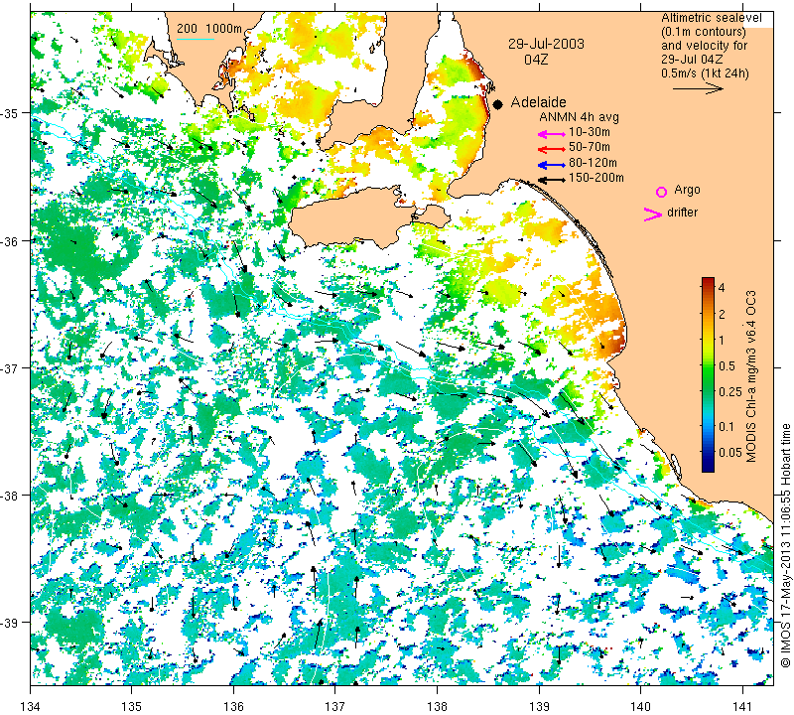Click colorbar value '0.25'
Viewport: 794px width, 715px height.
coord(730,391)
